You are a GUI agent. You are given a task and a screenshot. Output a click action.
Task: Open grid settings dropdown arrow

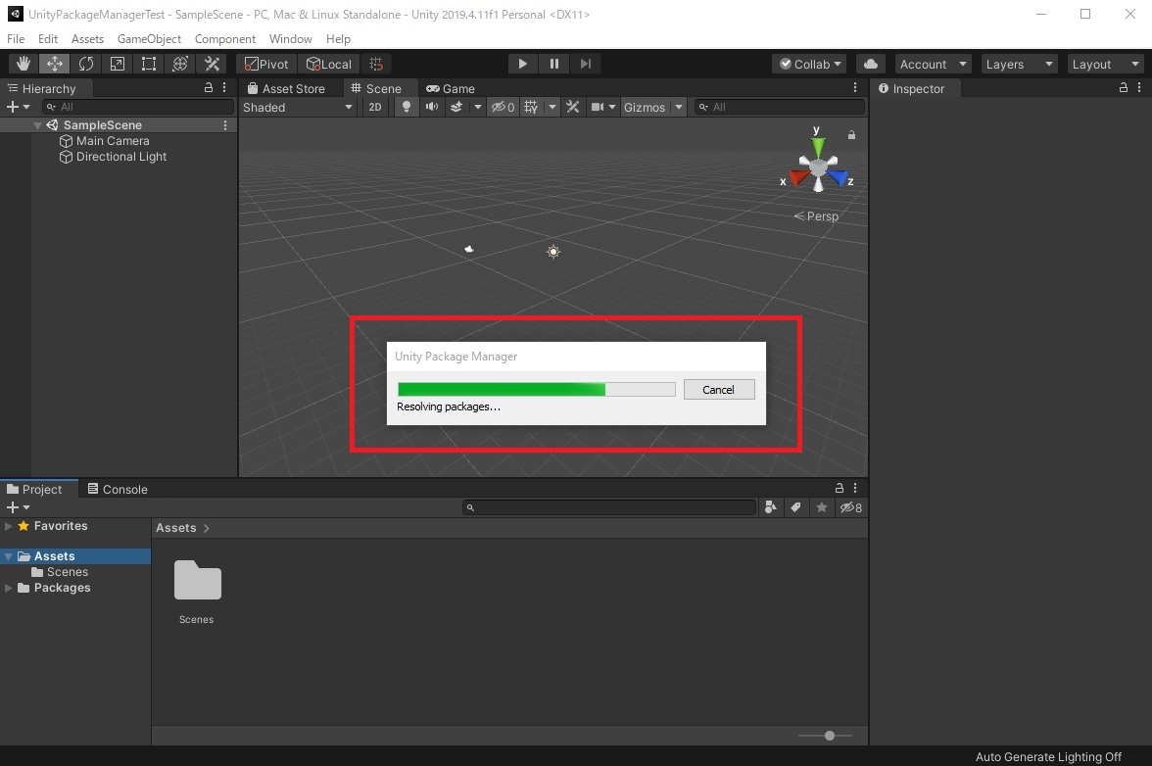(x=552, y=107)
